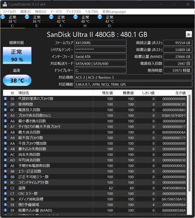Open the 機能(U) menu
195x218 pixels.
(41, 12)
